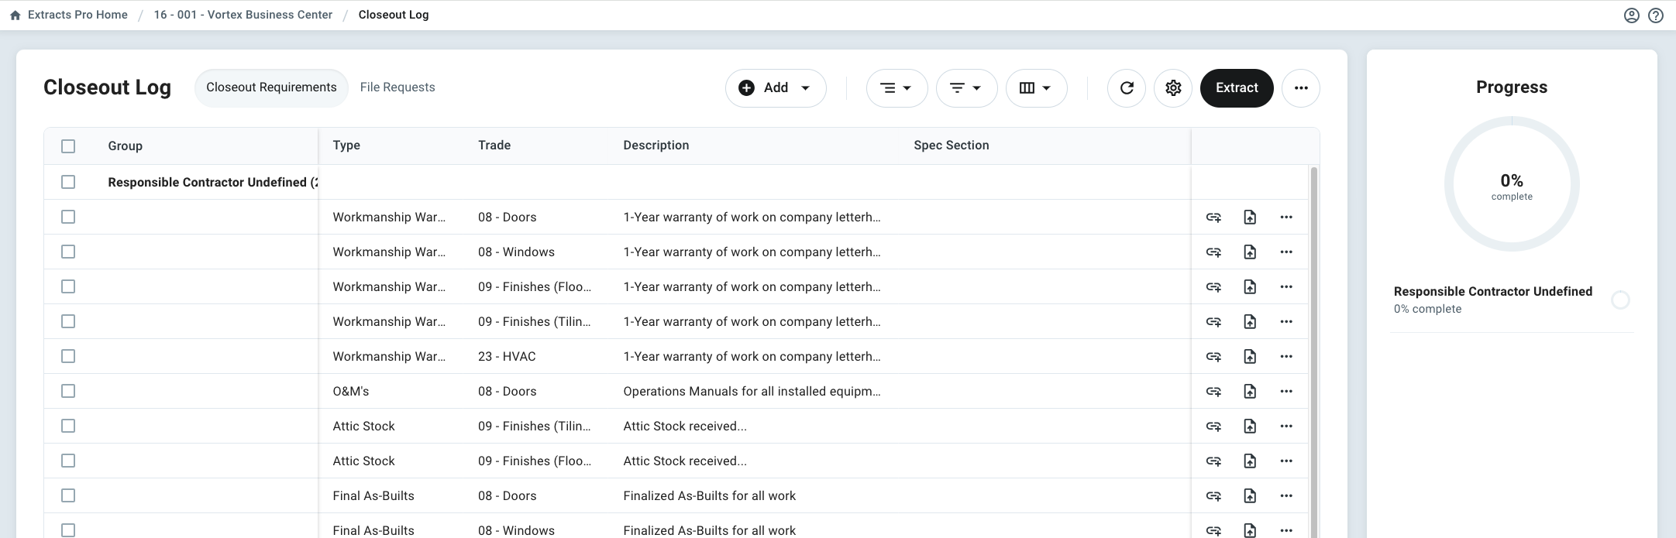Click the Extract button

pos(1237,88)
